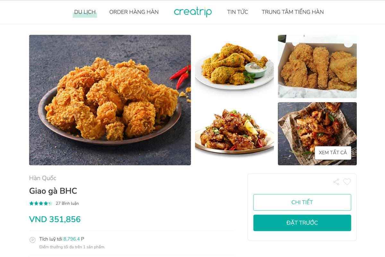Viewport: 385px width, 257px height.
Task: Click the star rating icons
Action: click(41, 203)
